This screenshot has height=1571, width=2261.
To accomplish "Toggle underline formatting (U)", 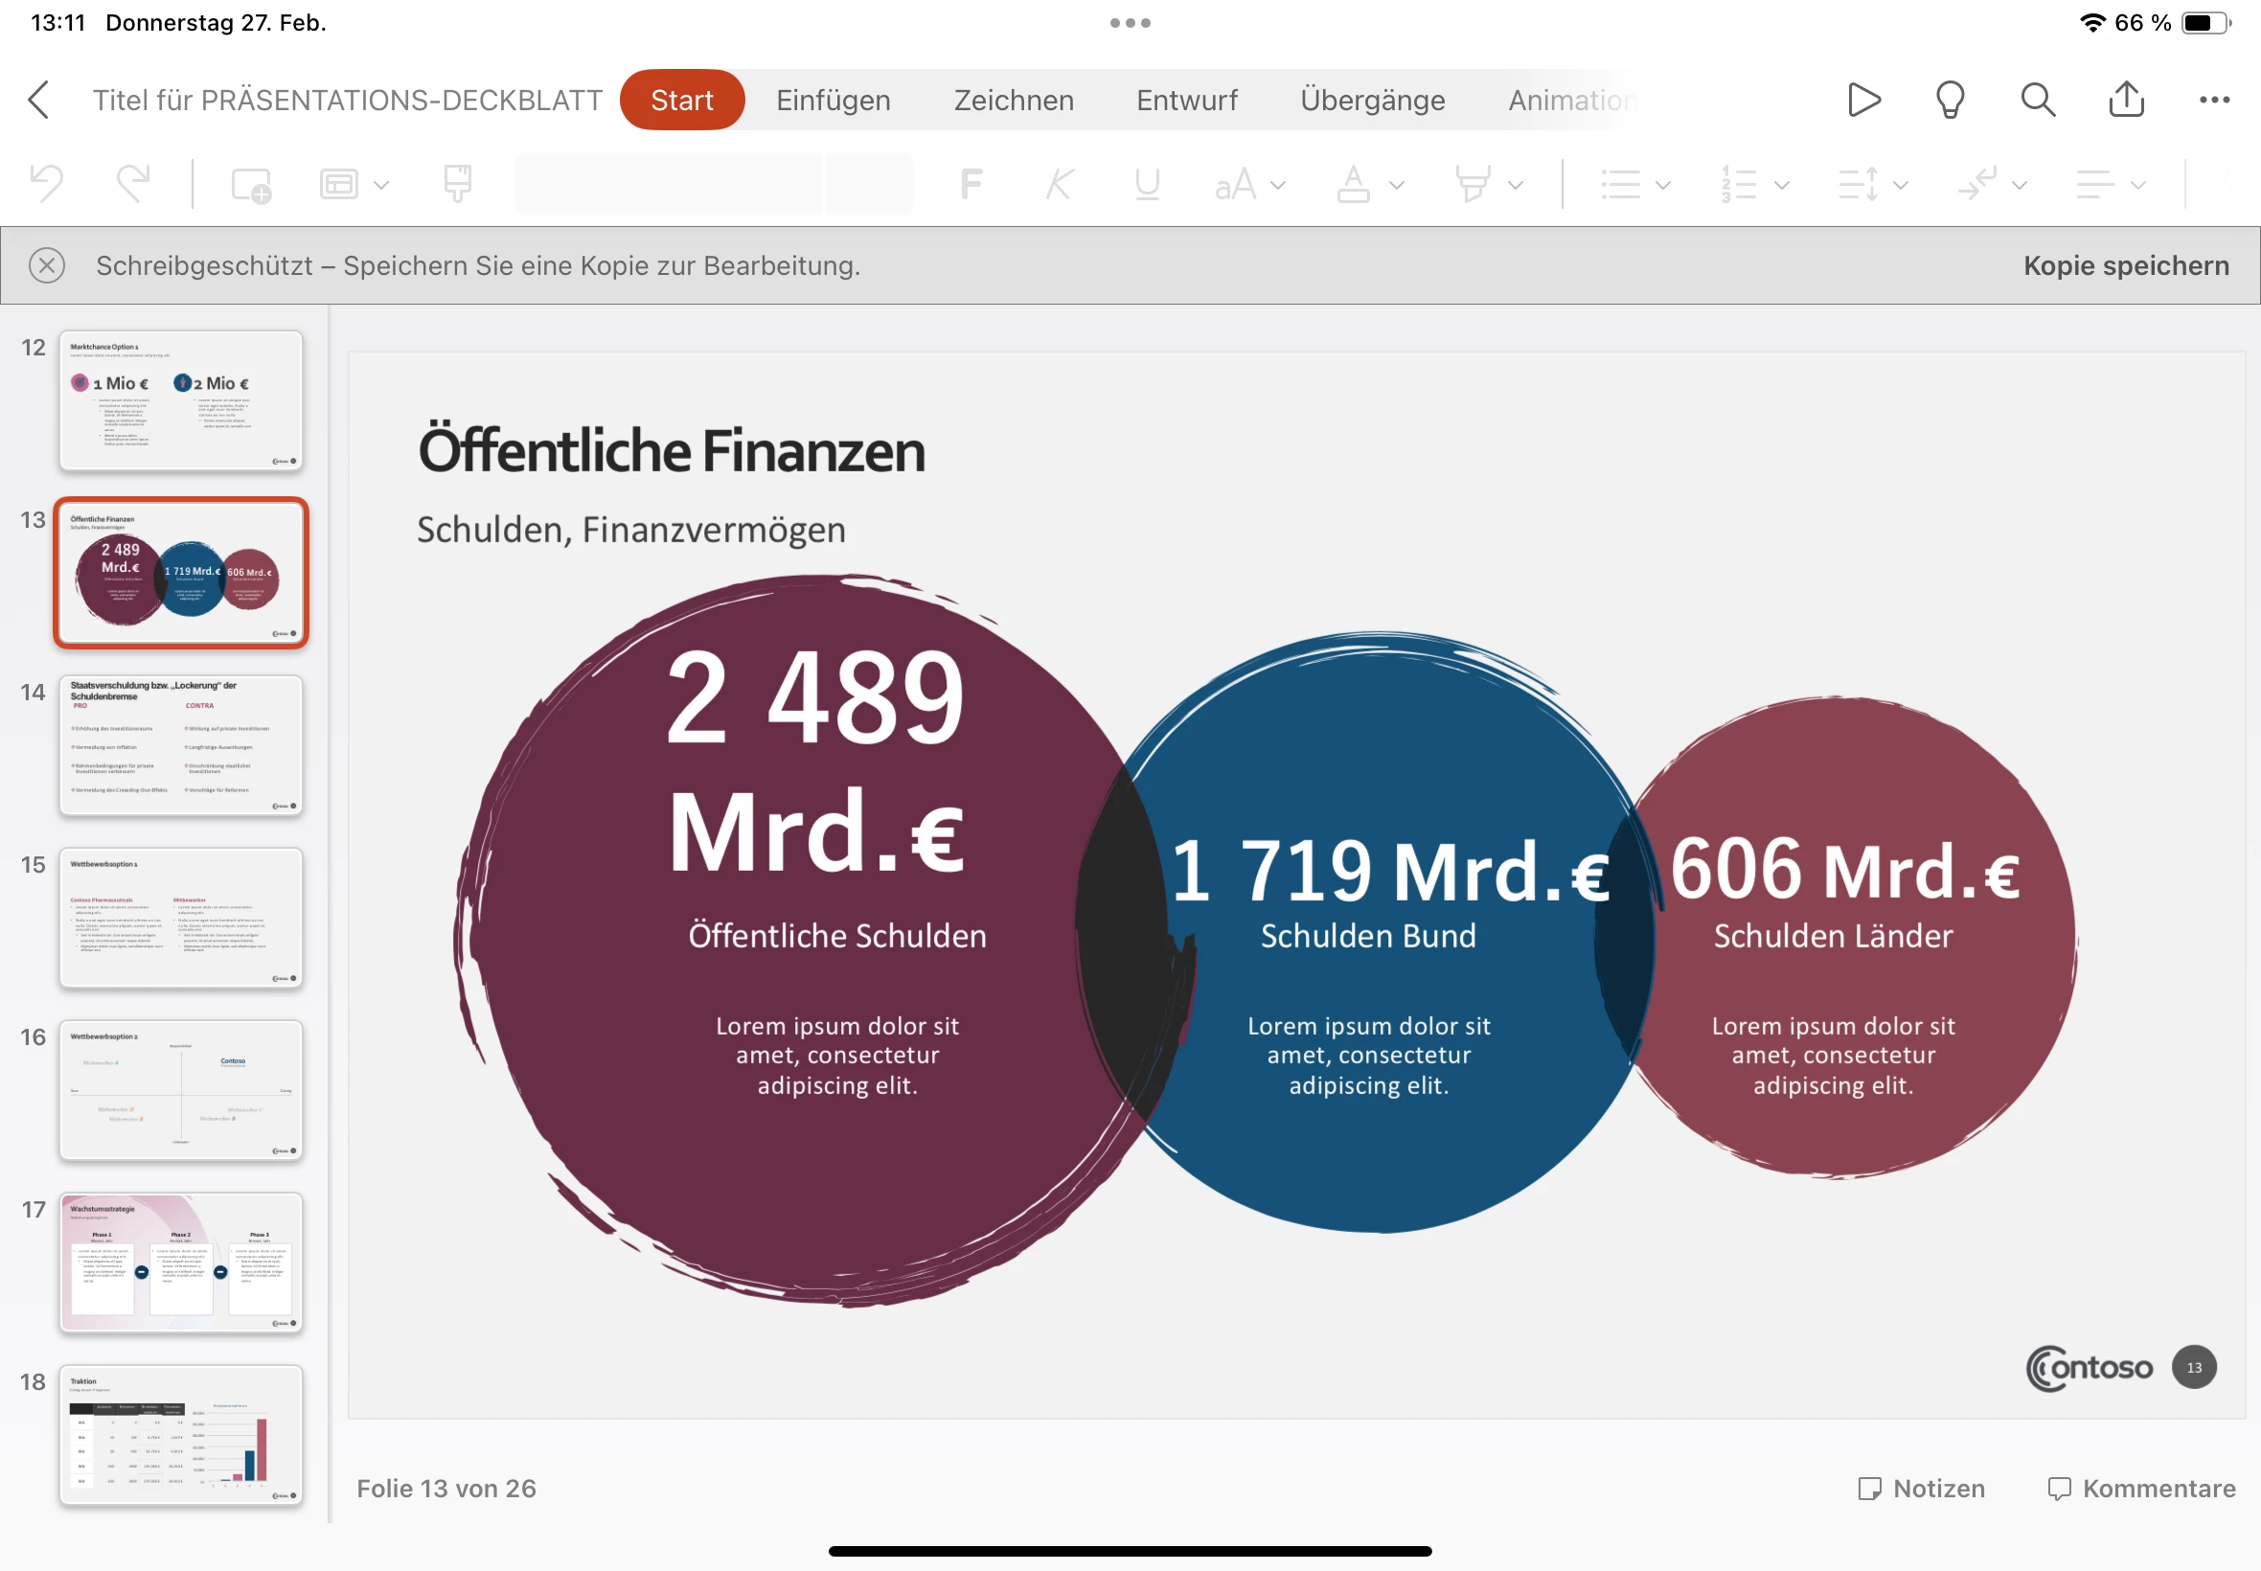I will tap(1147, 184).
